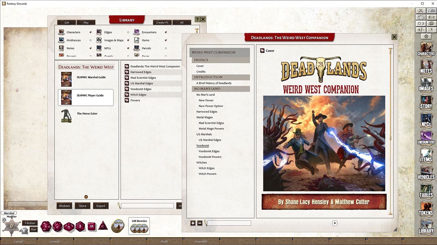The height and width of the screenshot is (245, 437).
Task: Open the Characters sidebar panel
Action: (x=426, y=50)
